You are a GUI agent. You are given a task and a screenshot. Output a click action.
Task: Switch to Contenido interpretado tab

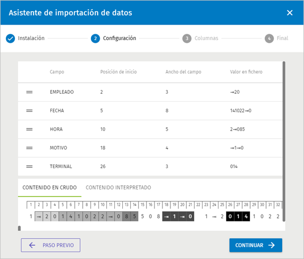[118, 187]
